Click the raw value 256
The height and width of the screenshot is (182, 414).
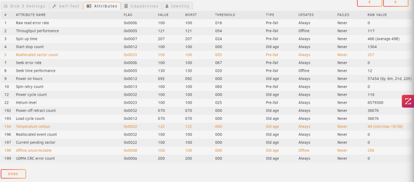[371, 150]
